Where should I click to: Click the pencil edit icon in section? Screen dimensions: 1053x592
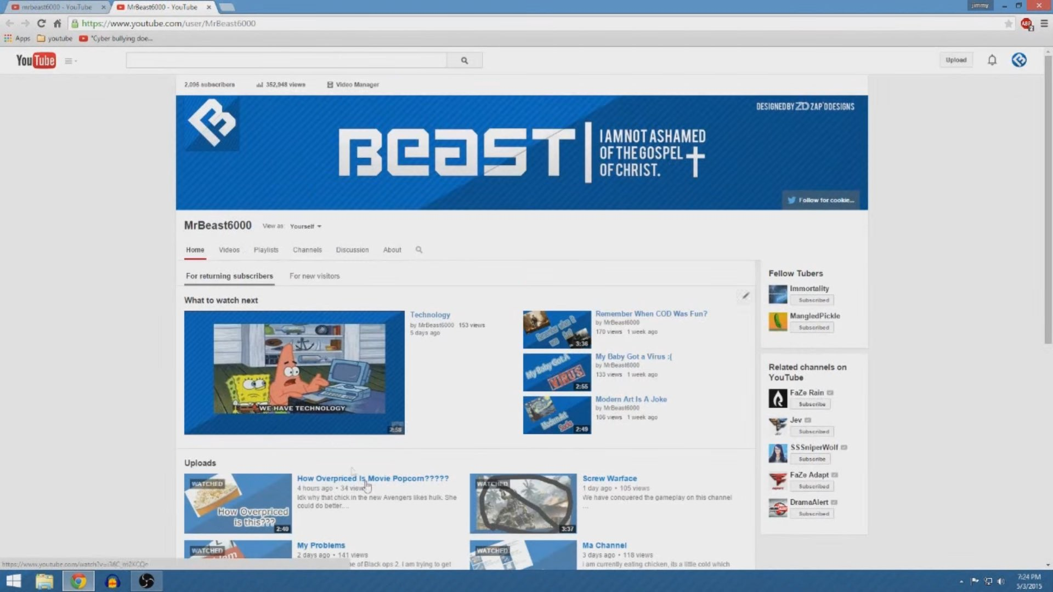tap(745, 296)
